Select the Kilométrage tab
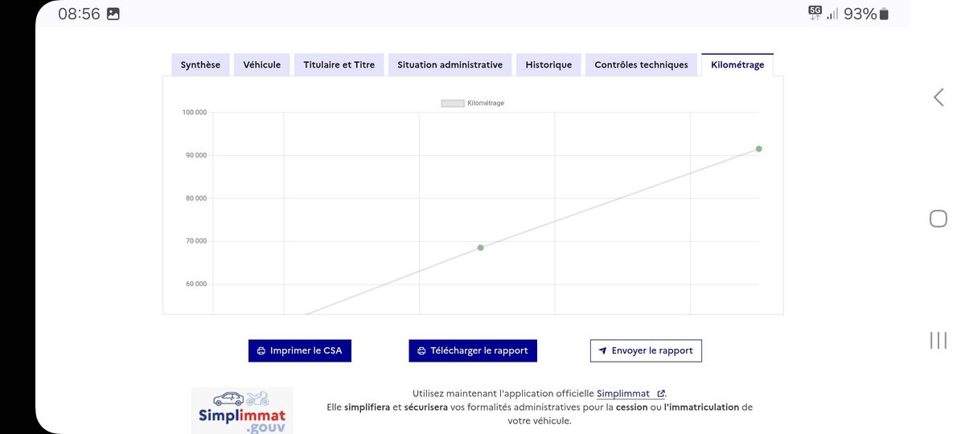Viewport: 965px width, 434px height. point(737,65)
